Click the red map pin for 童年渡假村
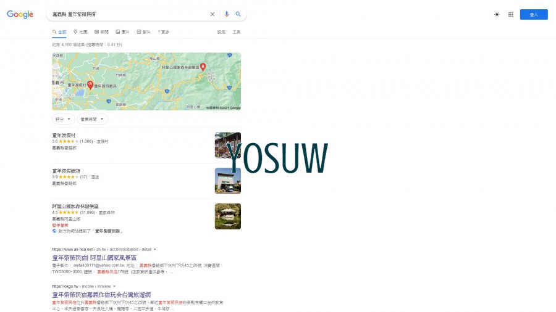556x312 pixels. point(90,85)
